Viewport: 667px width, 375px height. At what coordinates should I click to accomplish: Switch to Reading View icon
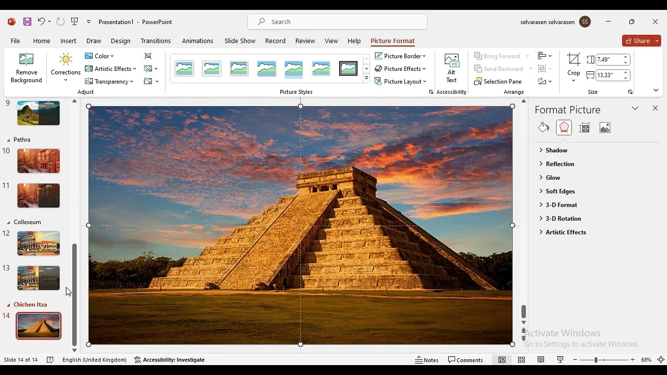[x=541, y=360]
